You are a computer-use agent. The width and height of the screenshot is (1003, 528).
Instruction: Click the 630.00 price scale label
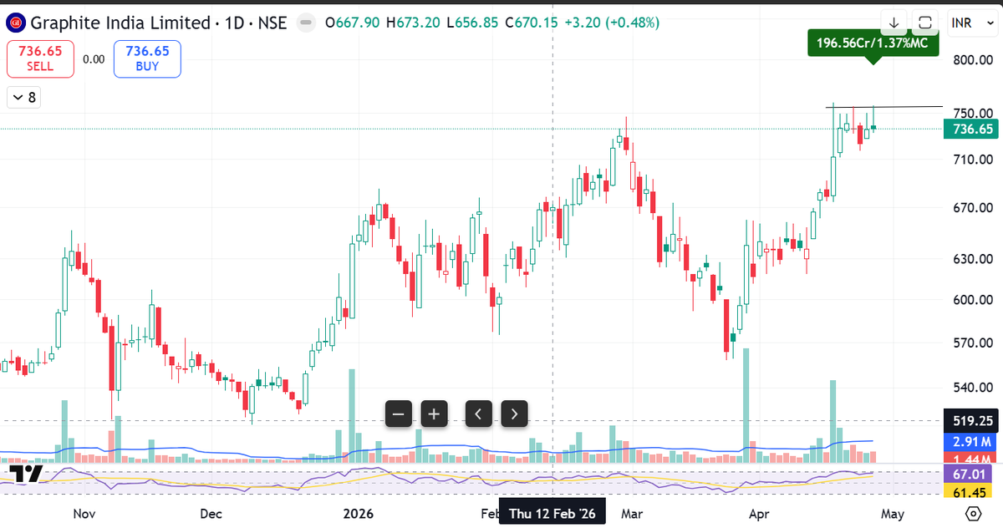[972, 258]
